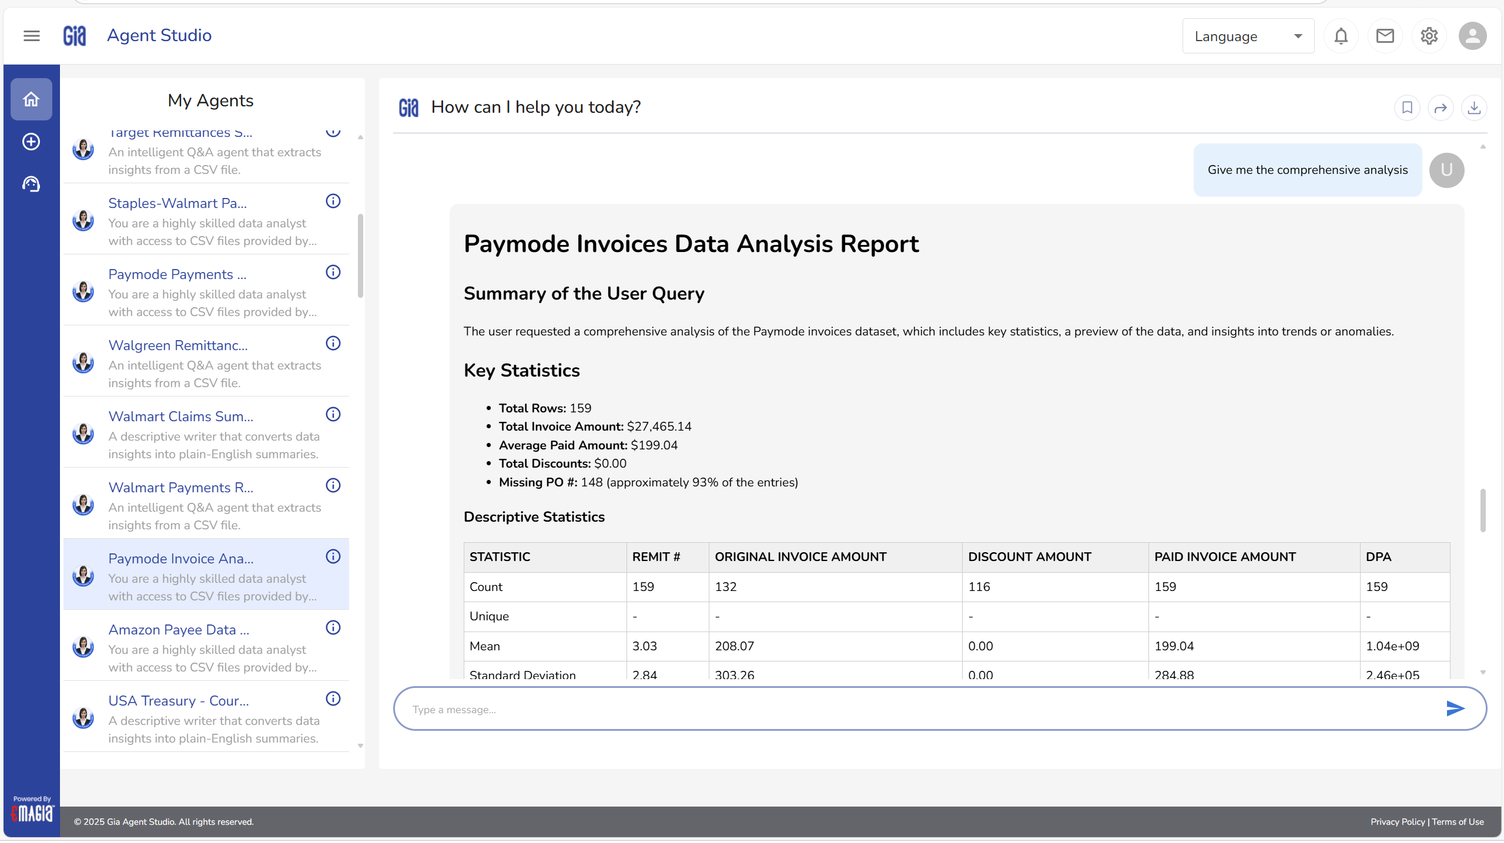1504x843 pixels.
Task: Click the agents list scroll-down arrow
Action: [360, 746]
